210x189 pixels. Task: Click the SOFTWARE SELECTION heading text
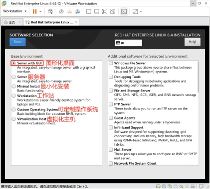pyautogui.click(x=31, y=35)
